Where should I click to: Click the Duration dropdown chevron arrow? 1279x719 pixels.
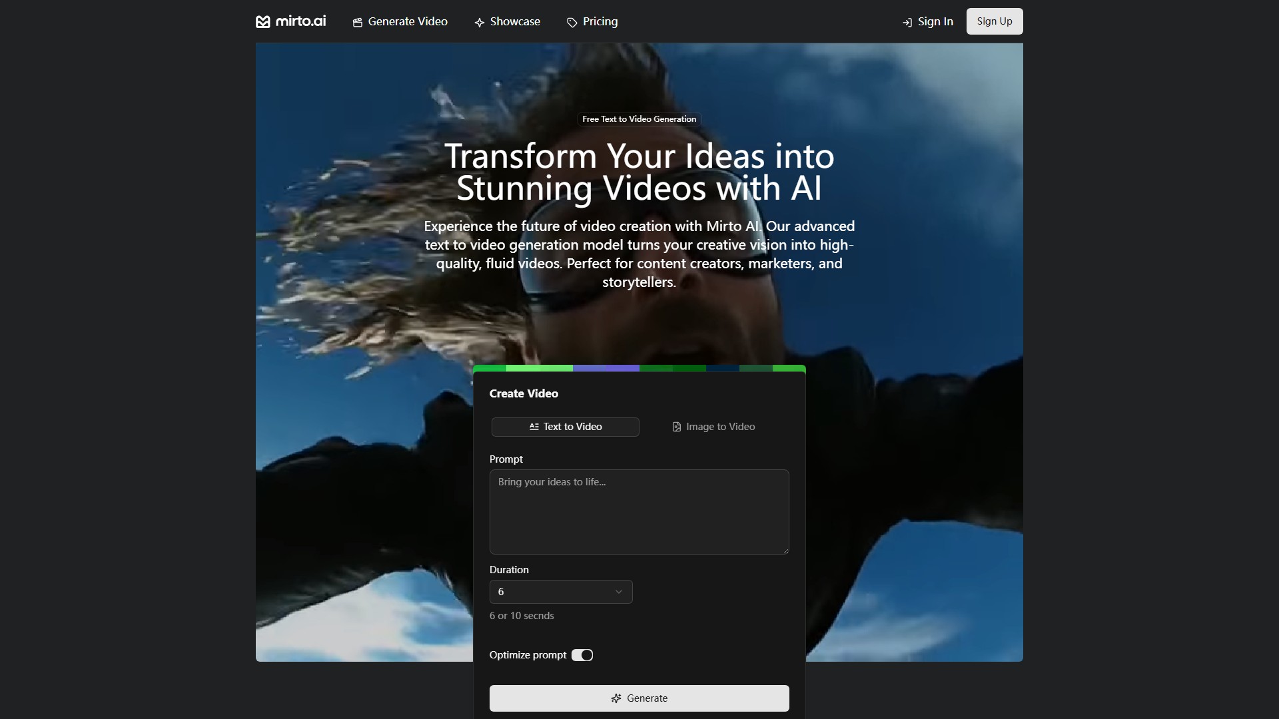(619, 592)
